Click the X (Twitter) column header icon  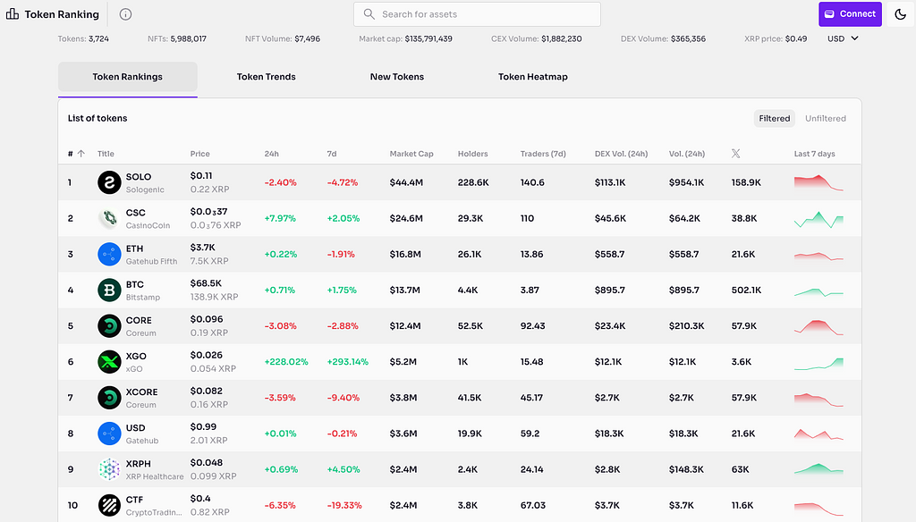click(x=736, y=154)
